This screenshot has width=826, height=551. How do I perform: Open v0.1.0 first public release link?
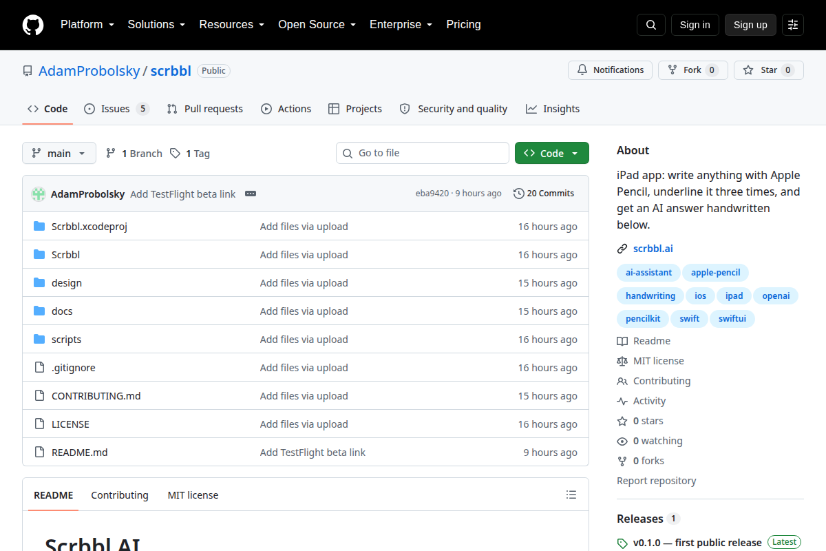coord(697,543)
